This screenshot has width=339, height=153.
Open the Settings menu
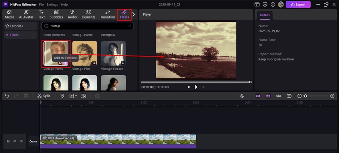(52, 5)
